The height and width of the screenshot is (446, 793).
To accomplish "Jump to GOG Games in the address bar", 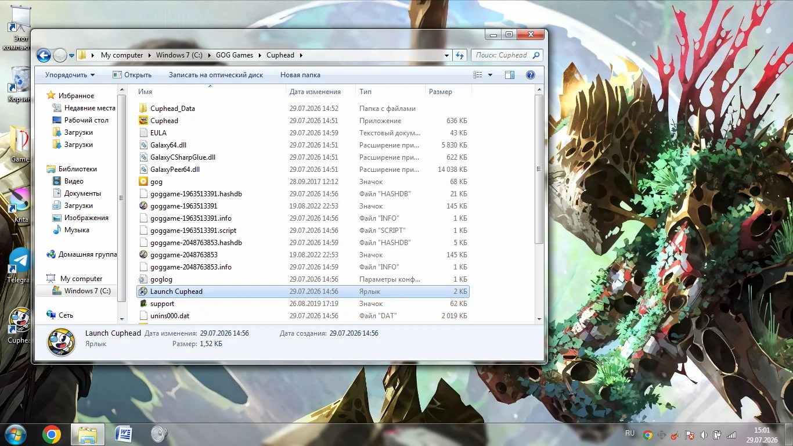I will coord(235,55).
